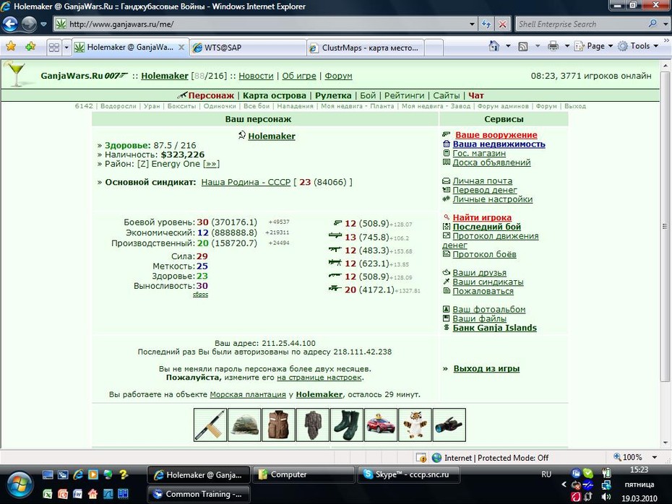Open the Tools menu

click(x=639, y=45)
